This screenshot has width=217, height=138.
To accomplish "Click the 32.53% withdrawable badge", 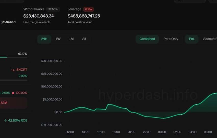I will coord(53,9).
